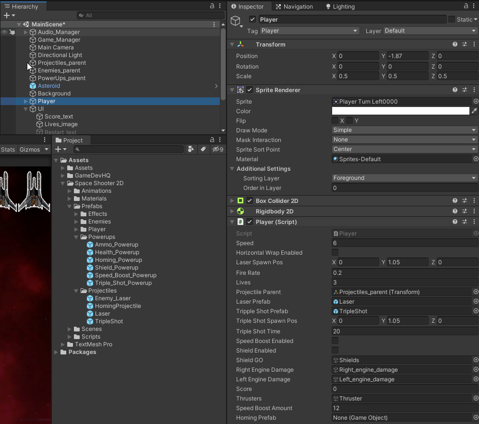
Task: Expand the Box Collider 2D component
Action: 232,201
